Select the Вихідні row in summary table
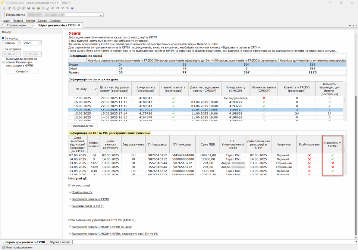The width and height of the screenshot is (358, 250). 207,65
